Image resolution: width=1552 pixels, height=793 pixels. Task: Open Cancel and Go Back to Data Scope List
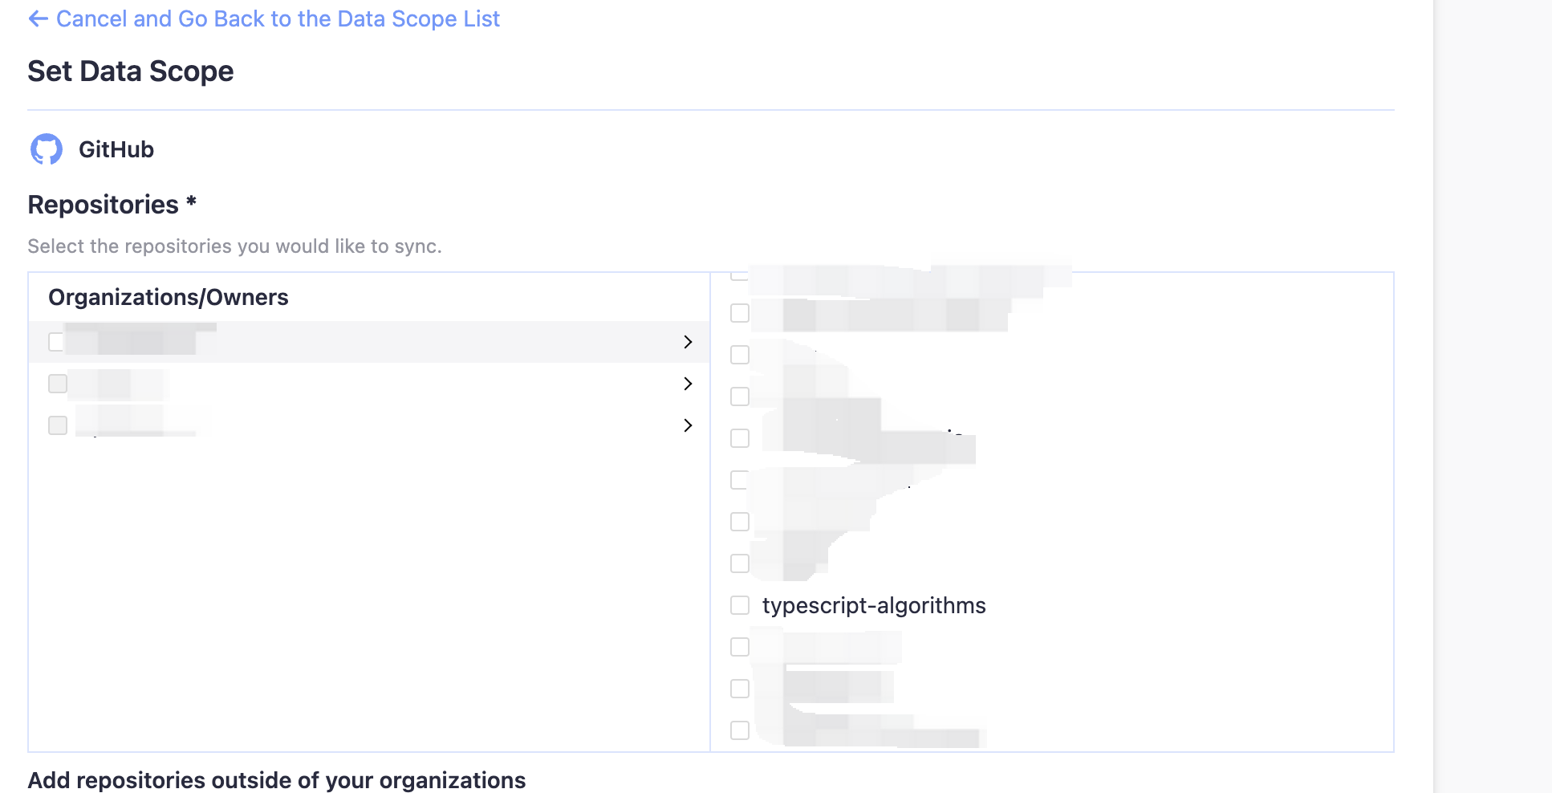278,18
